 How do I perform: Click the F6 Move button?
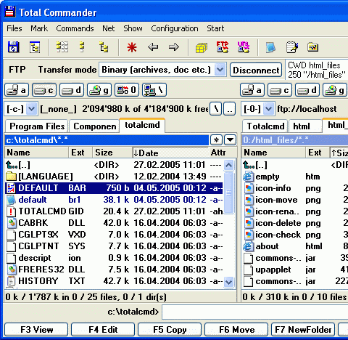[236, 329]
